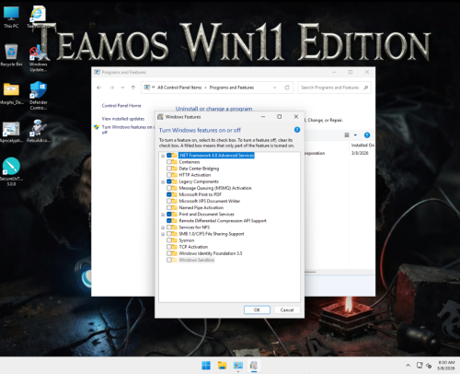Select the Defender Control desktop icon

point(39,95)
